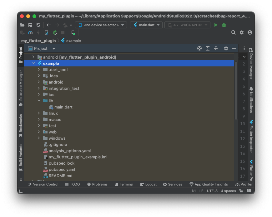Click the green Run button
The height and width of the screenshot is (217, 272).
coord(216,25)
